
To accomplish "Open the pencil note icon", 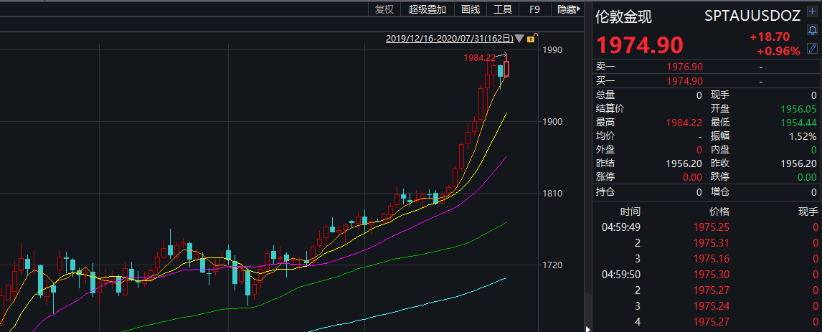I will (813, 49).
